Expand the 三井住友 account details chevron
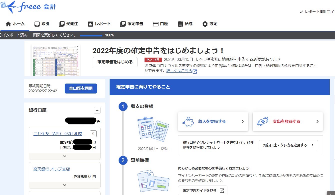The width and height of the screenshot is (335, 195). pos(65,156)
